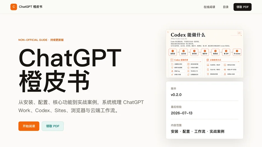
Task: Click the 内容范围 label
Action: (176, 125)
